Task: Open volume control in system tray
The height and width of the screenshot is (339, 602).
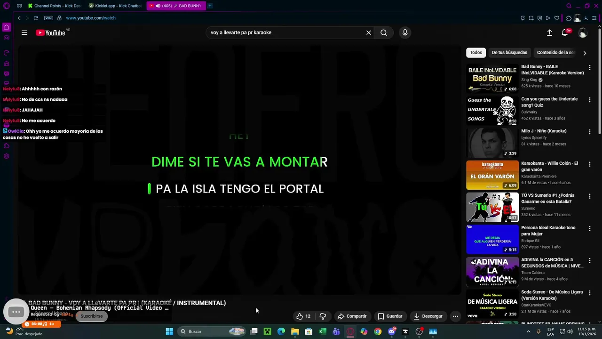Action: click(570, 331)
